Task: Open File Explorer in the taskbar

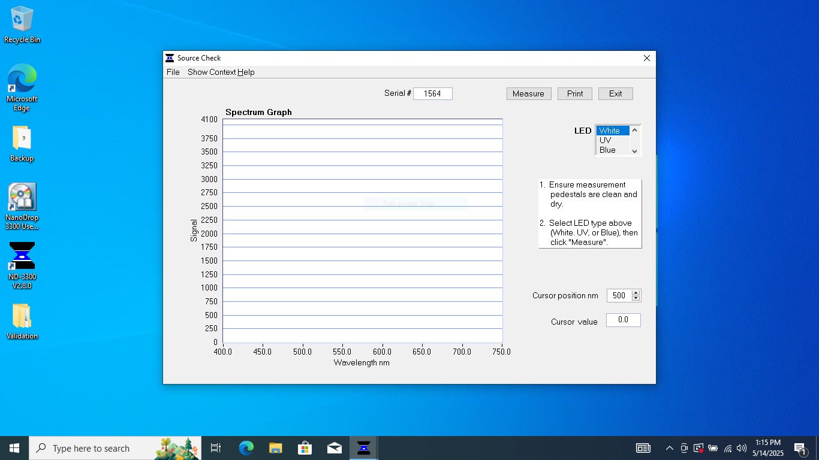Action: (275, 448)
